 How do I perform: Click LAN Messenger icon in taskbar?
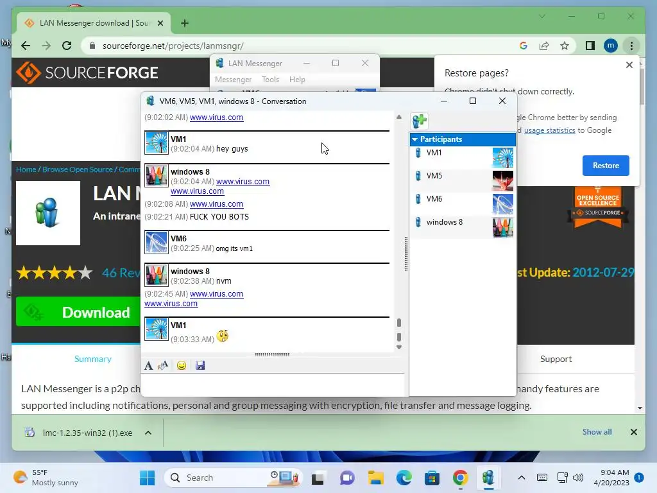tap(488, 478)
